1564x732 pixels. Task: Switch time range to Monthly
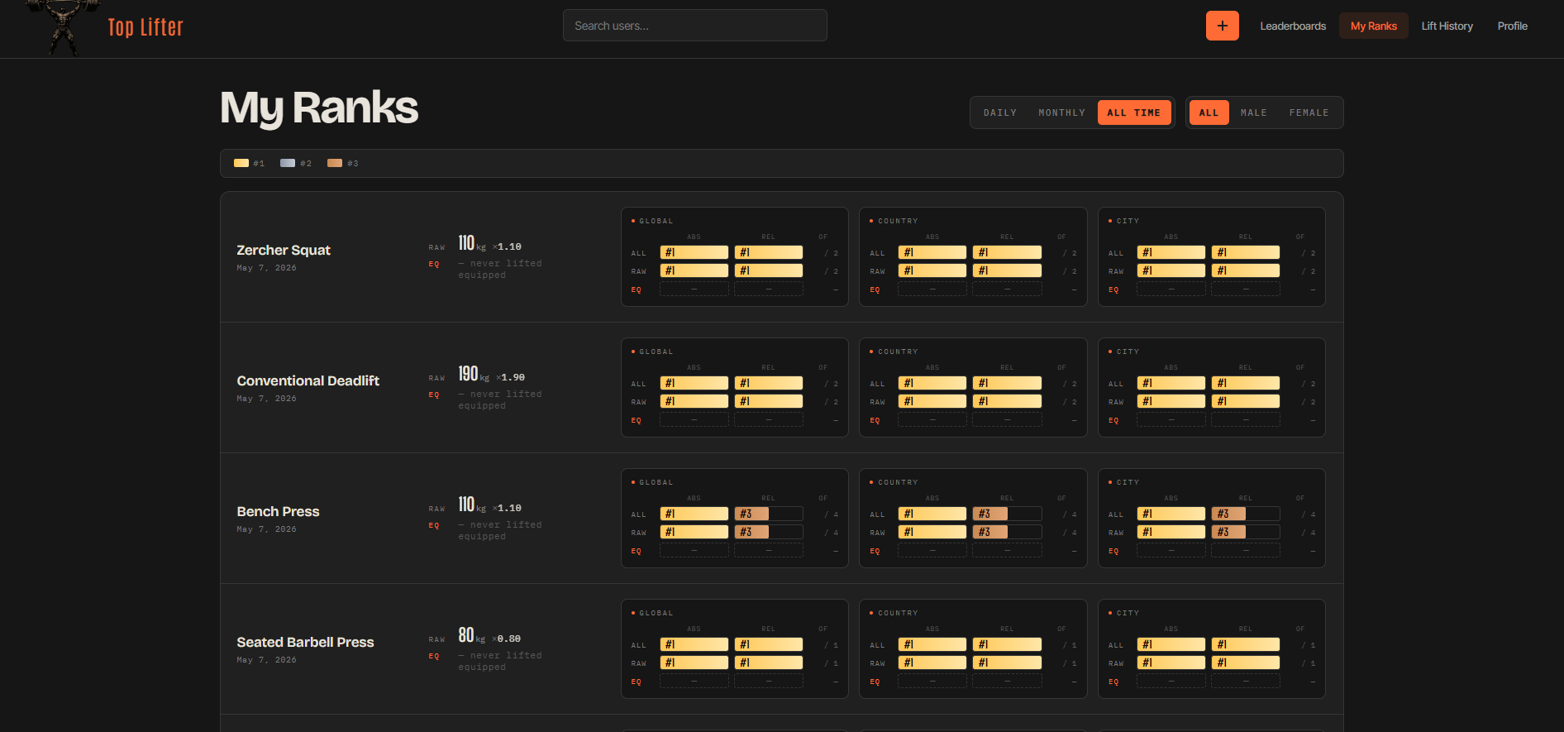point(1061,112)
